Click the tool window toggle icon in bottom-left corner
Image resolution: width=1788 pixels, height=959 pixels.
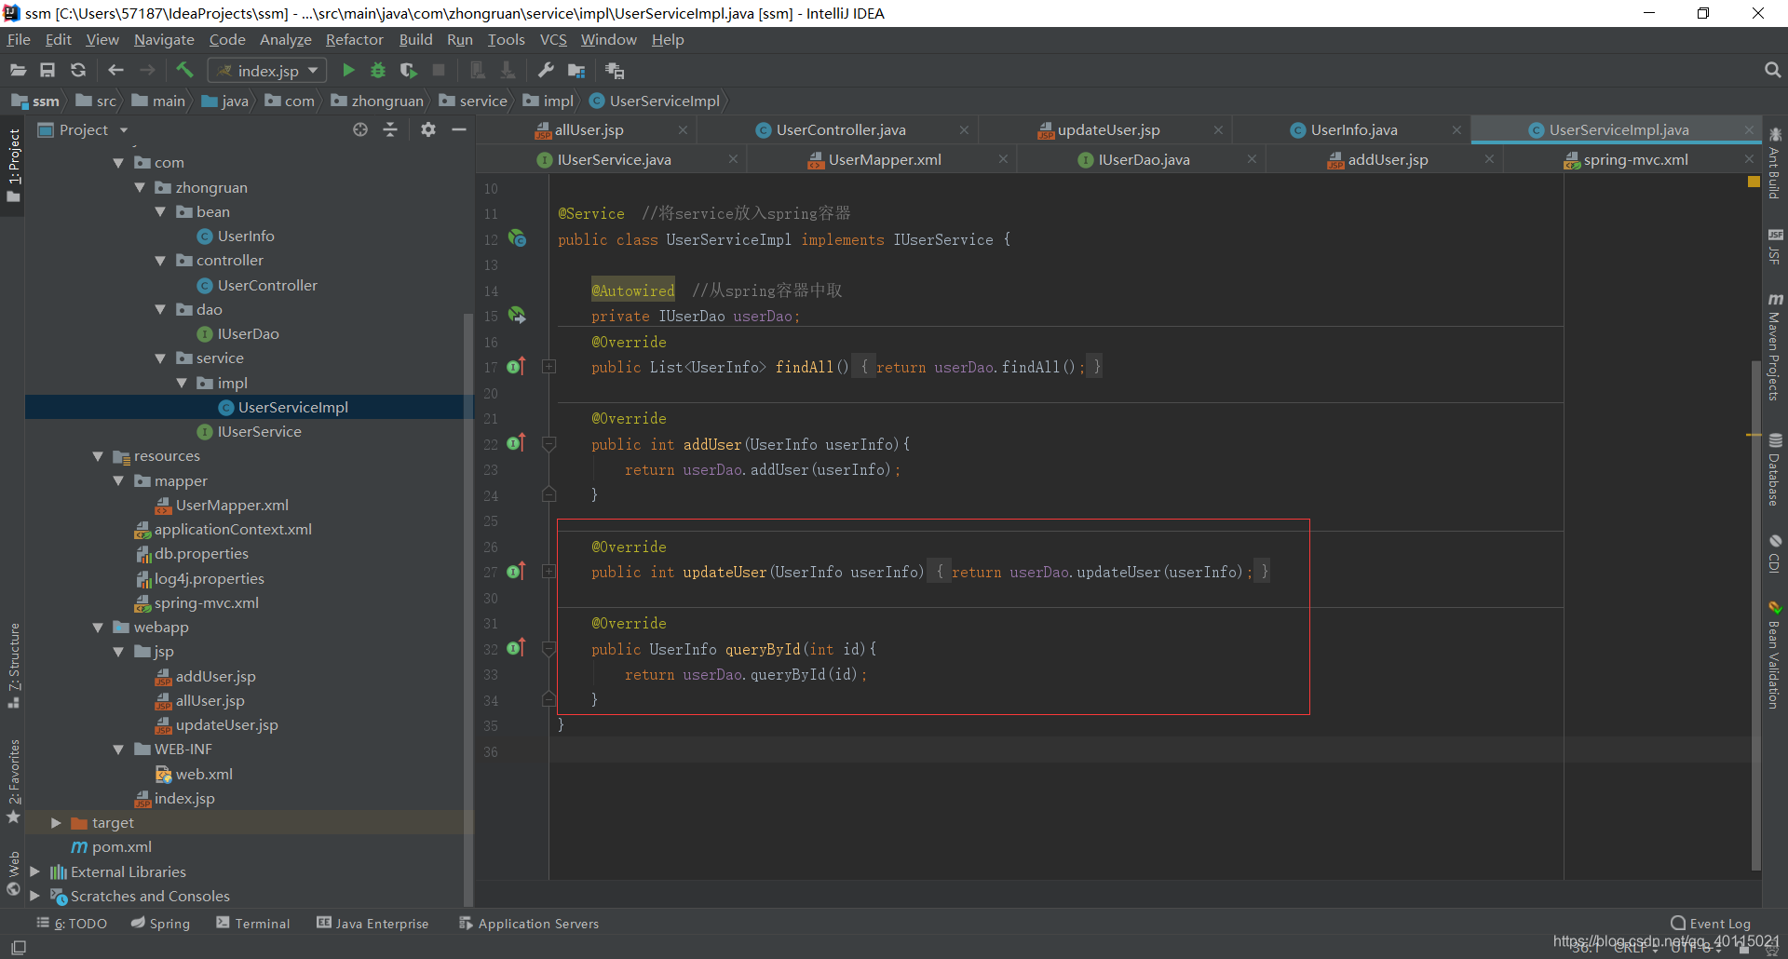[x=19, y=947]
